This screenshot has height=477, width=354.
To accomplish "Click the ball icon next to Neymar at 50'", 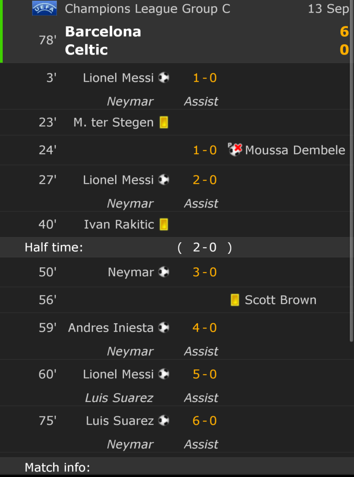I will click(x=163, y=272).
